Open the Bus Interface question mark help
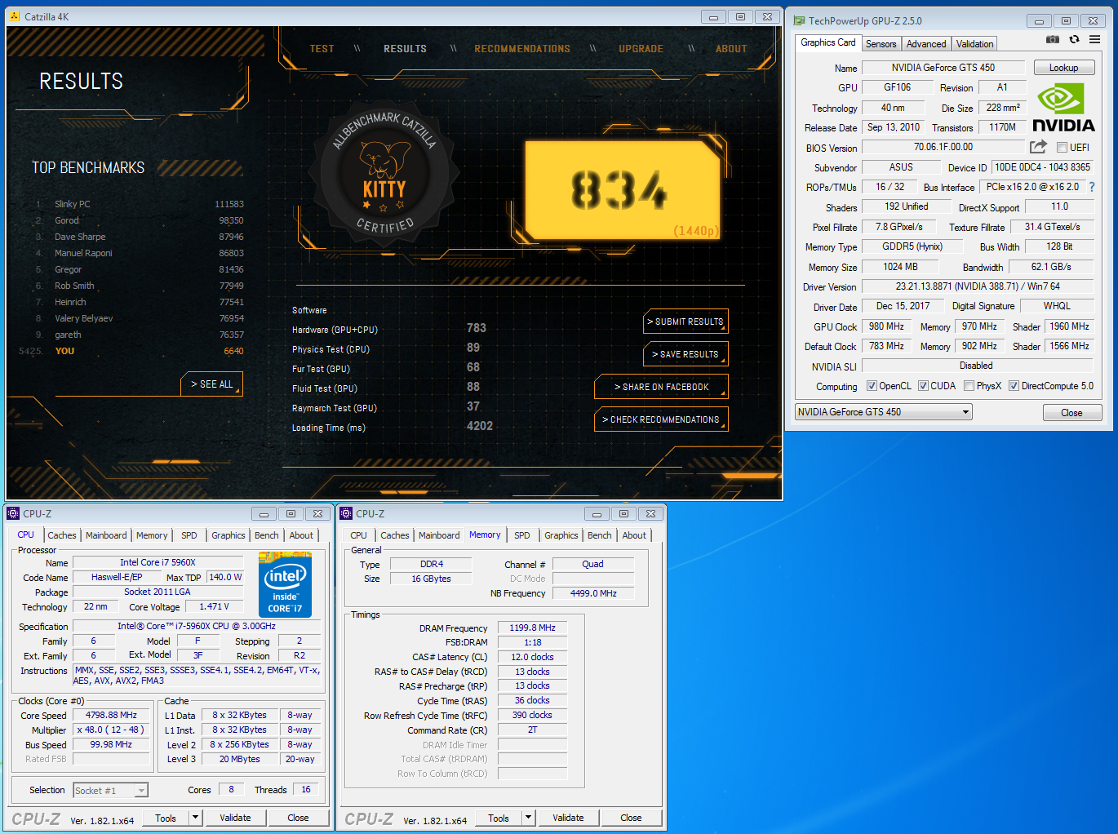 pos(1092,187)
